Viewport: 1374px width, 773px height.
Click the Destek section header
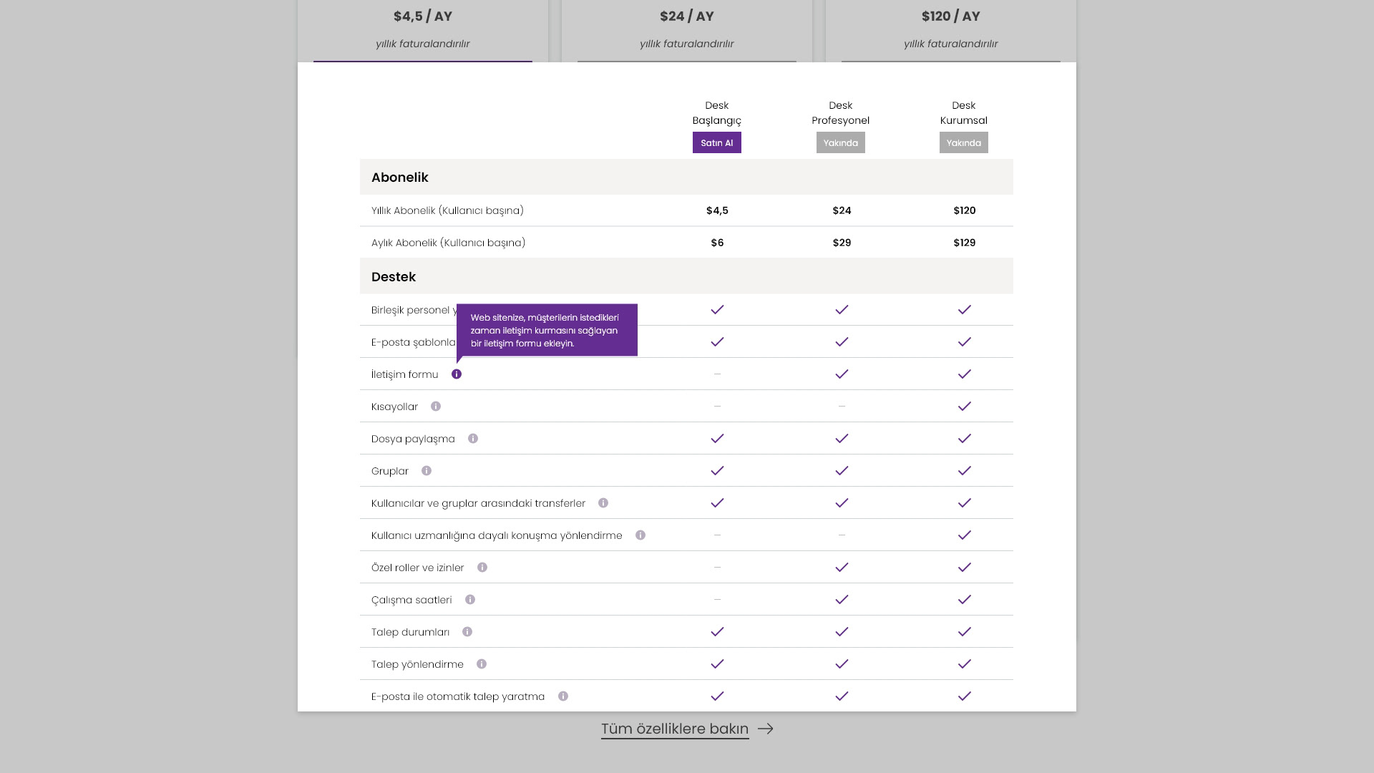[394, 277]
